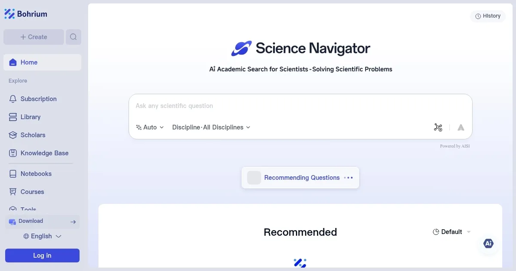The image size is (516, 271).
Task: Open the History button
Action: coord(488,16)
